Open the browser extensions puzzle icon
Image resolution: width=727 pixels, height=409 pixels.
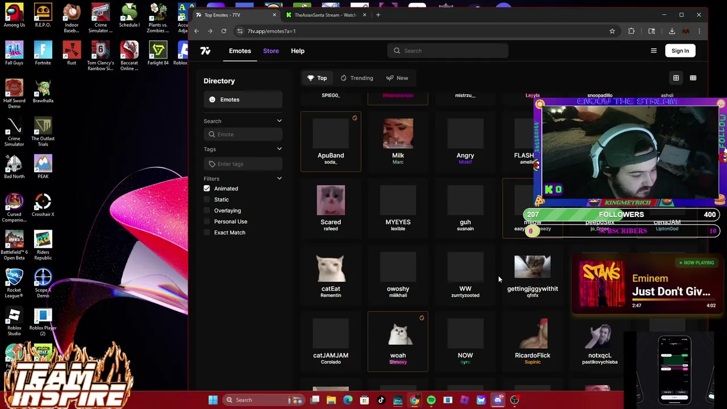point(632,31)
